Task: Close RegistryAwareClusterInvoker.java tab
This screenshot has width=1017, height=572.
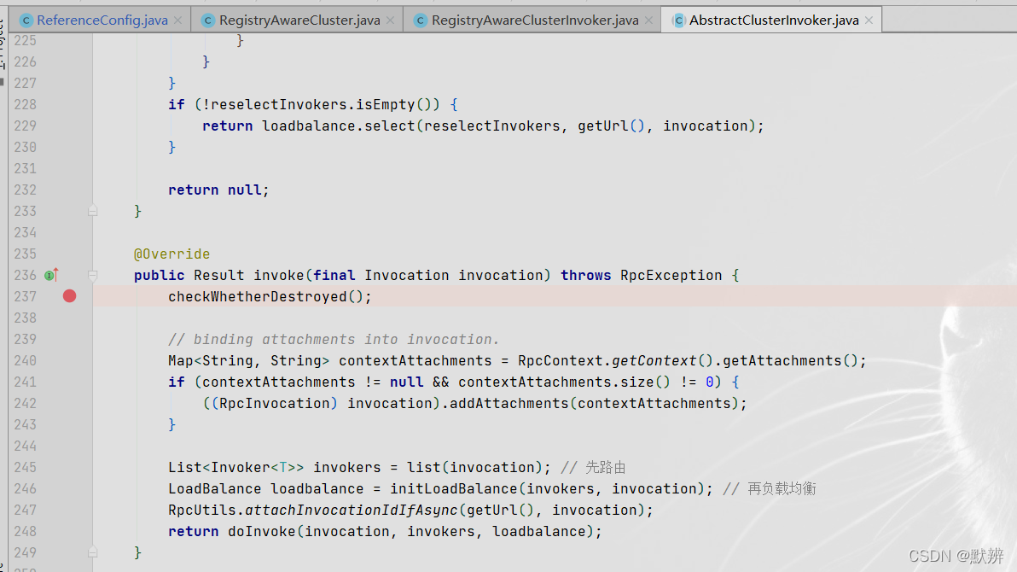Action: 648,20
